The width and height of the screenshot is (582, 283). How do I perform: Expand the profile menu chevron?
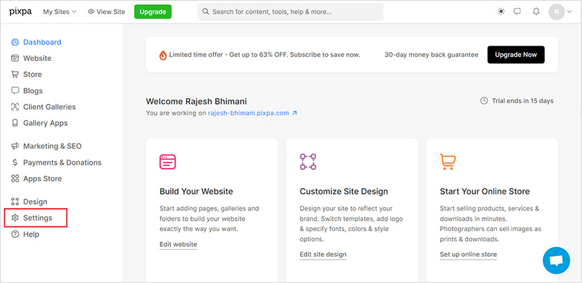pyautogui.click(x=570, y=12)
